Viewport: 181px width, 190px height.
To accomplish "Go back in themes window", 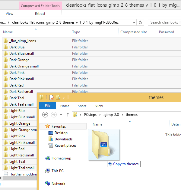I will click(45, 115).
